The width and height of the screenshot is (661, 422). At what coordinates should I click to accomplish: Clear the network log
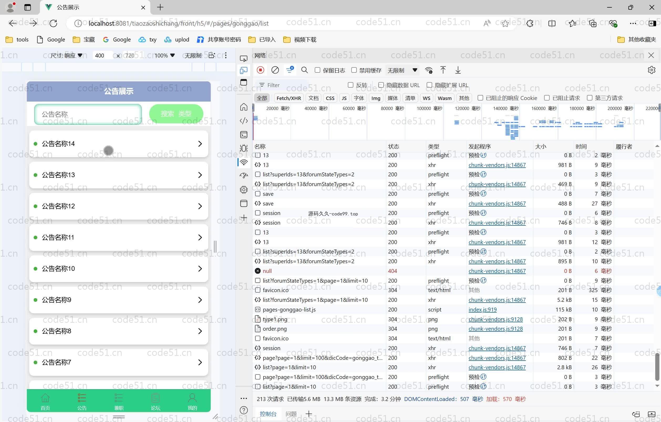point(275,70)
